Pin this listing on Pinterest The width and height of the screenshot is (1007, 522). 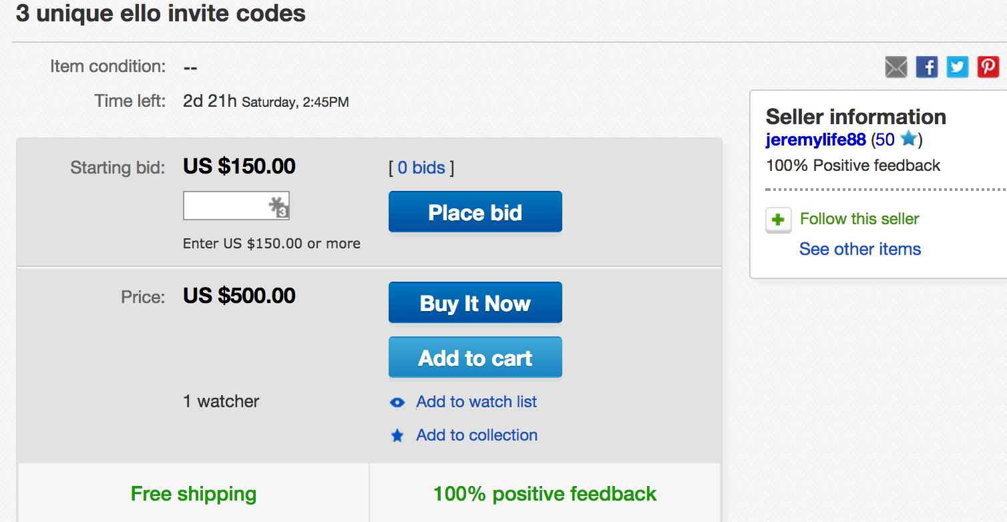[988, 67]
